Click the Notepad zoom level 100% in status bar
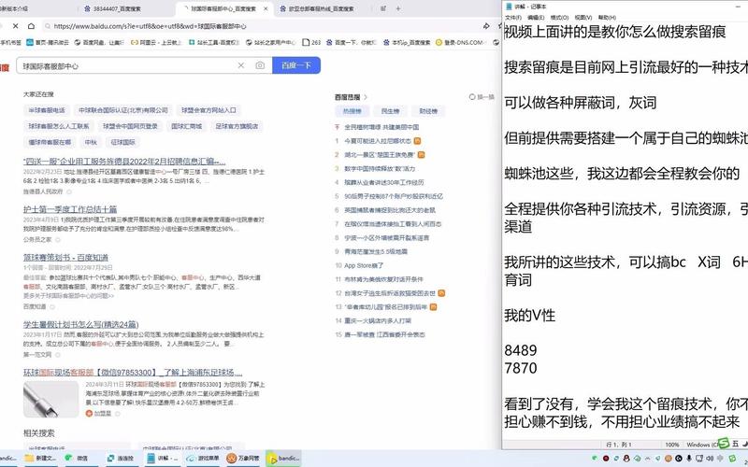Screen dimensions: 748x467 [x=671, y=445]
